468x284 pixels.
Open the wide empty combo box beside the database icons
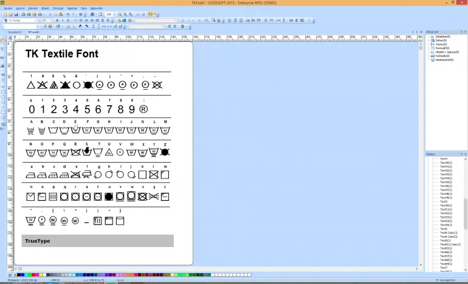click(156, 20)
